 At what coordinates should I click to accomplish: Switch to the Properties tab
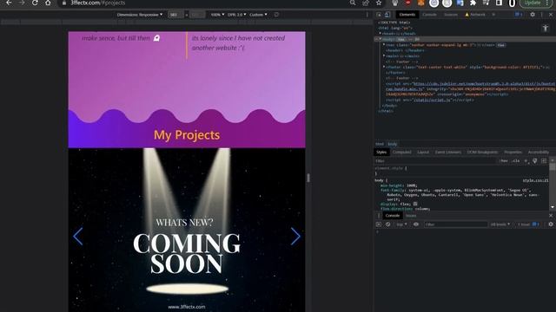coord(513,153)
